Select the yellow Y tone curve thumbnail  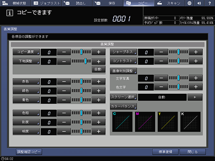tap(168, 122)
